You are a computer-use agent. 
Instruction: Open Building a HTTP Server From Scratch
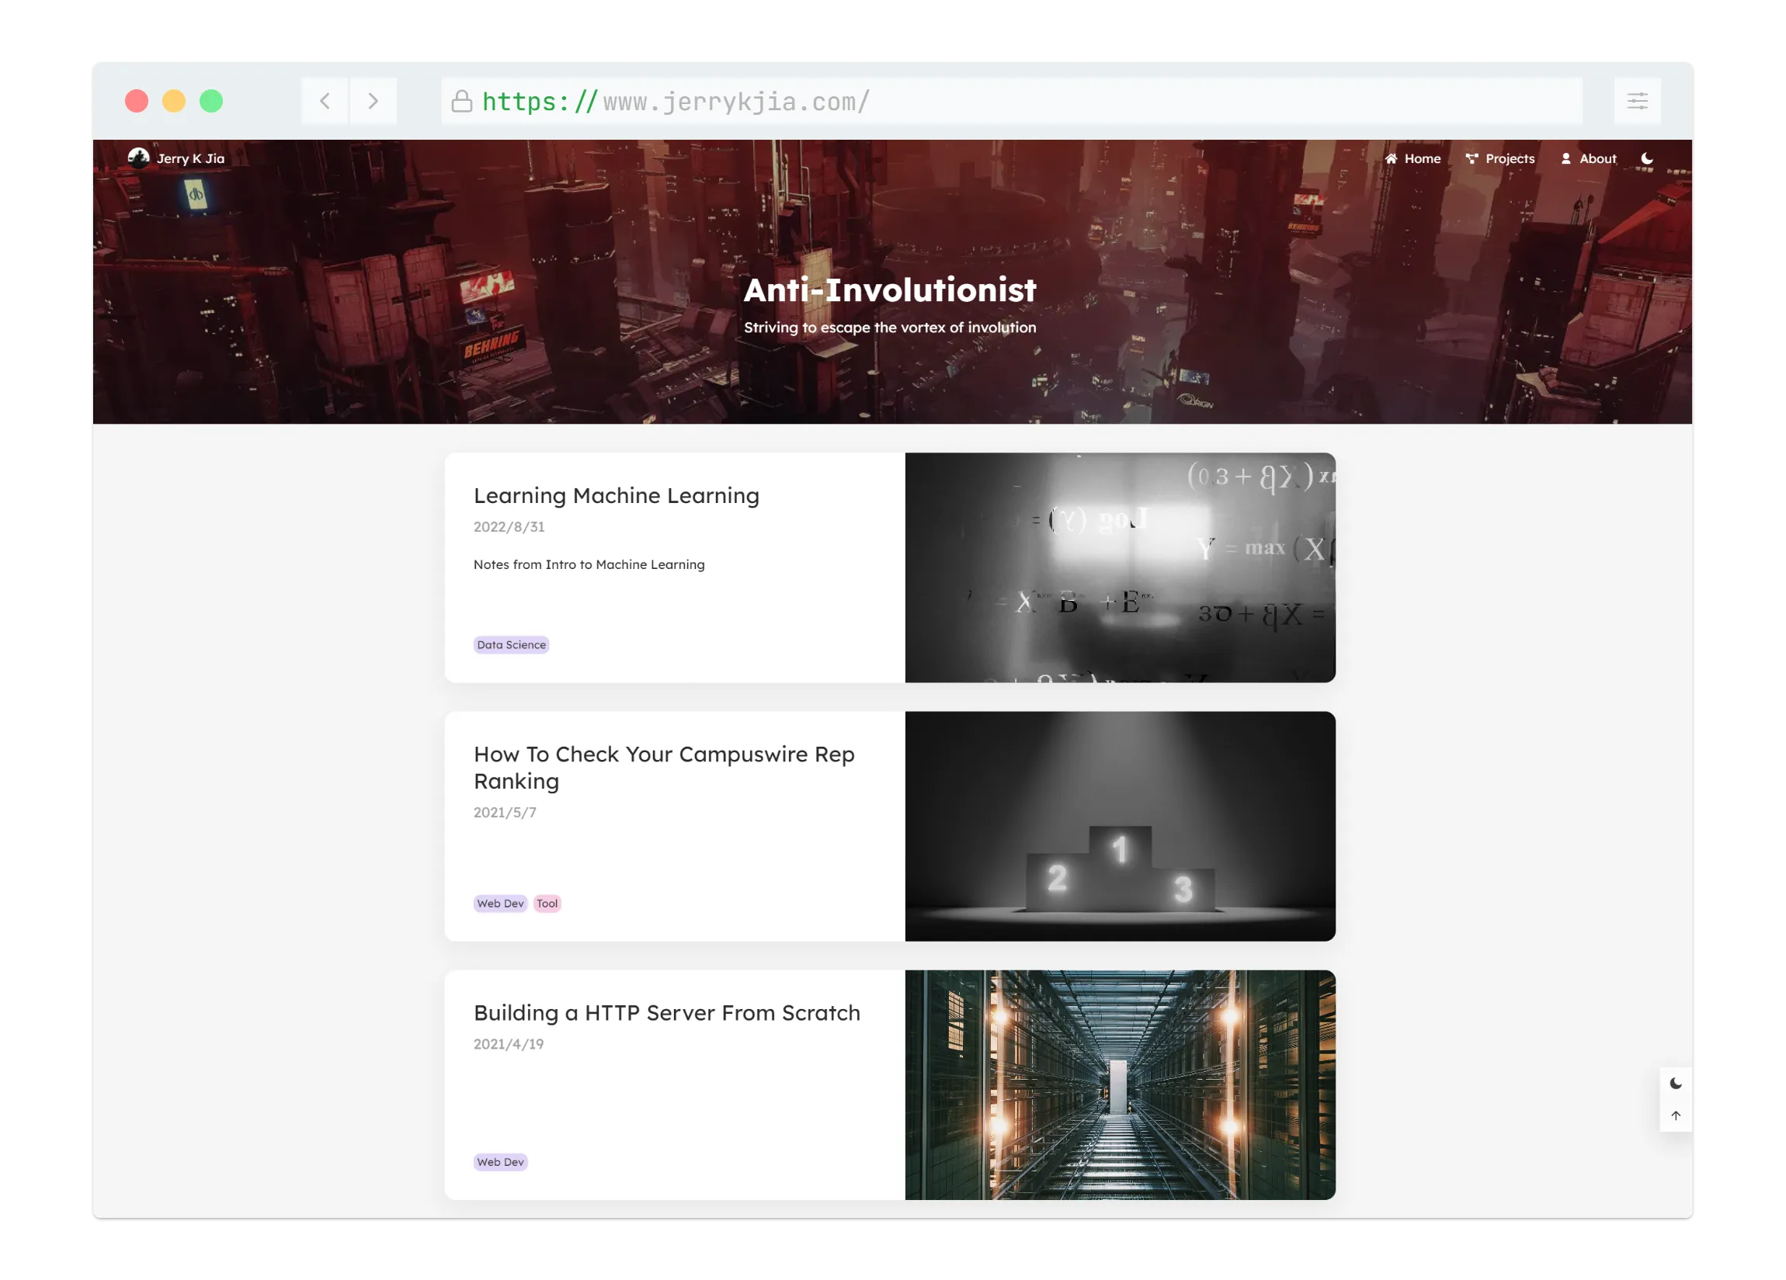[x=667, y=1012]
